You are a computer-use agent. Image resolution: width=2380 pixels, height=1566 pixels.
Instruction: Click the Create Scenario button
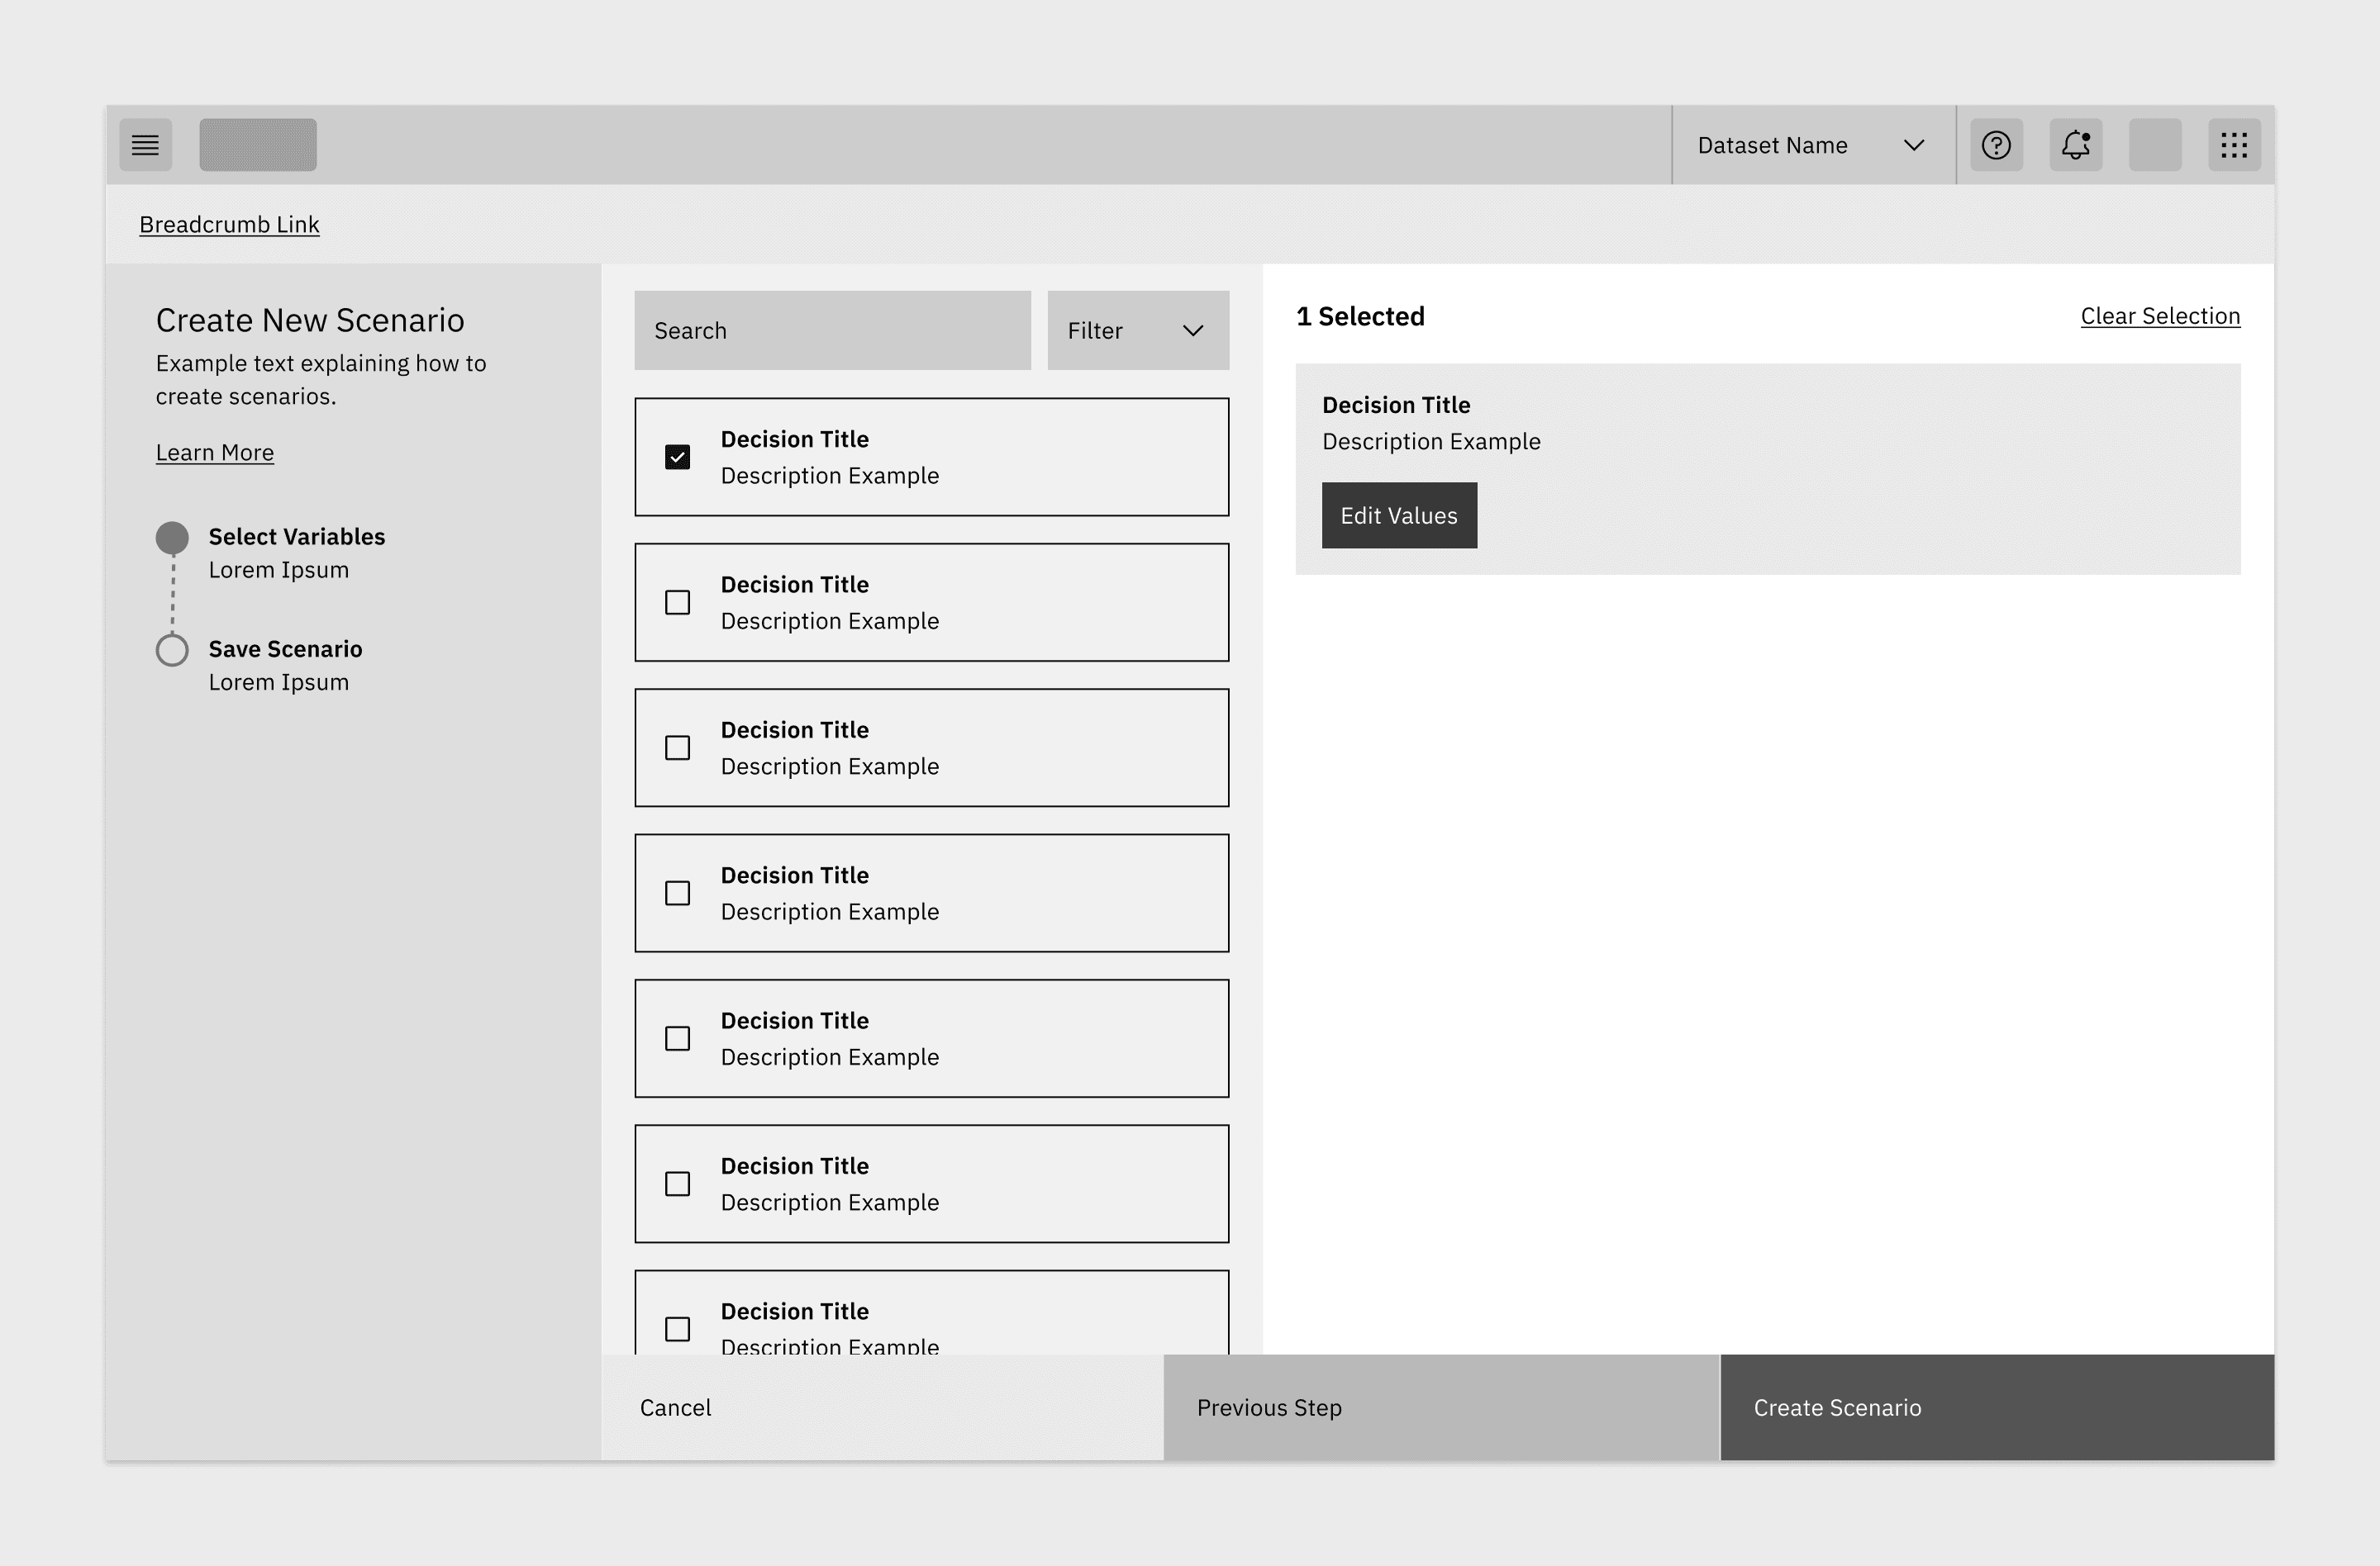[x=1996, y=1407]
